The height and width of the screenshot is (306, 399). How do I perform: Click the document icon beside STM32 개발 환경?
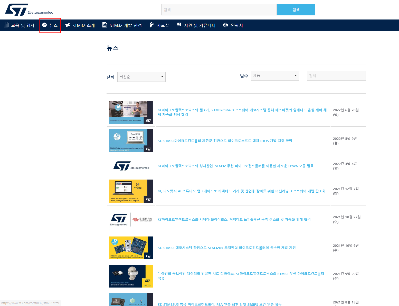click(x=105, y=25)
